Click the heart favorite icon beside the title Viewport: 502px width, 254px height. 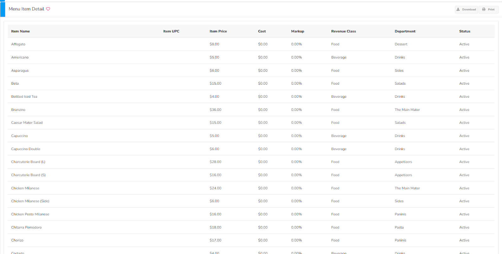point(48,9)
